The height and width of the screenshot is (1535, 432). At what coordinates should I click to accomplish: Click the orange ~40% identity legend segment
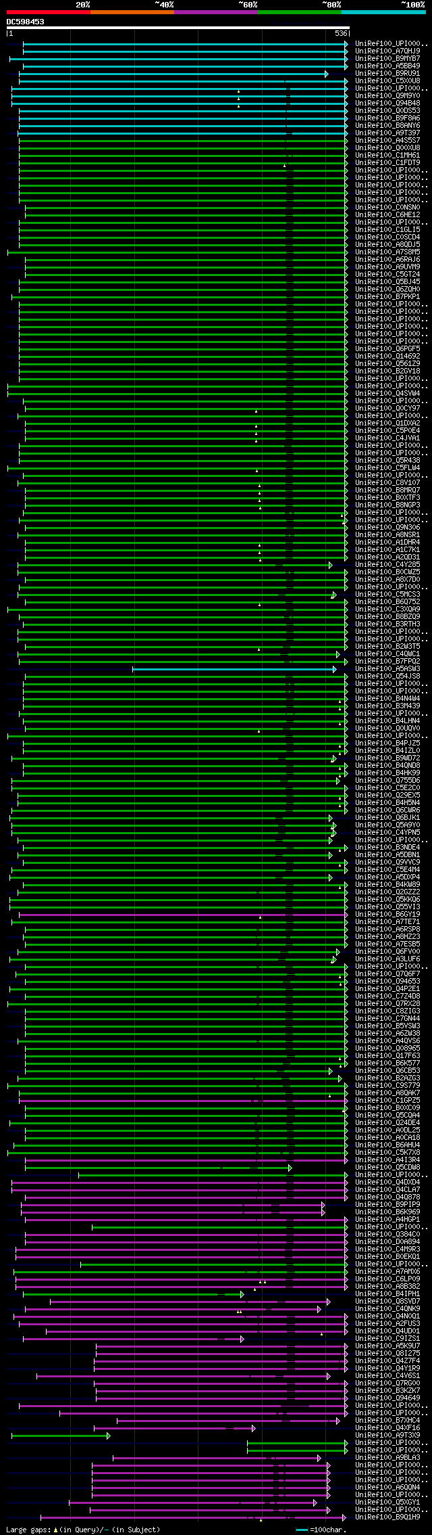[x=132, y=12]
